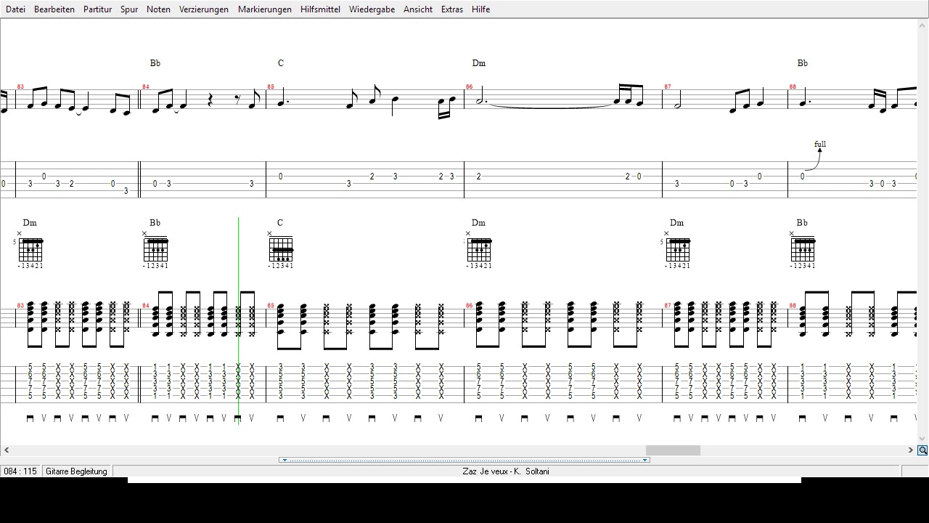
Task: Click the Bb chord diagram above measure 88
Action: point(802,250)
